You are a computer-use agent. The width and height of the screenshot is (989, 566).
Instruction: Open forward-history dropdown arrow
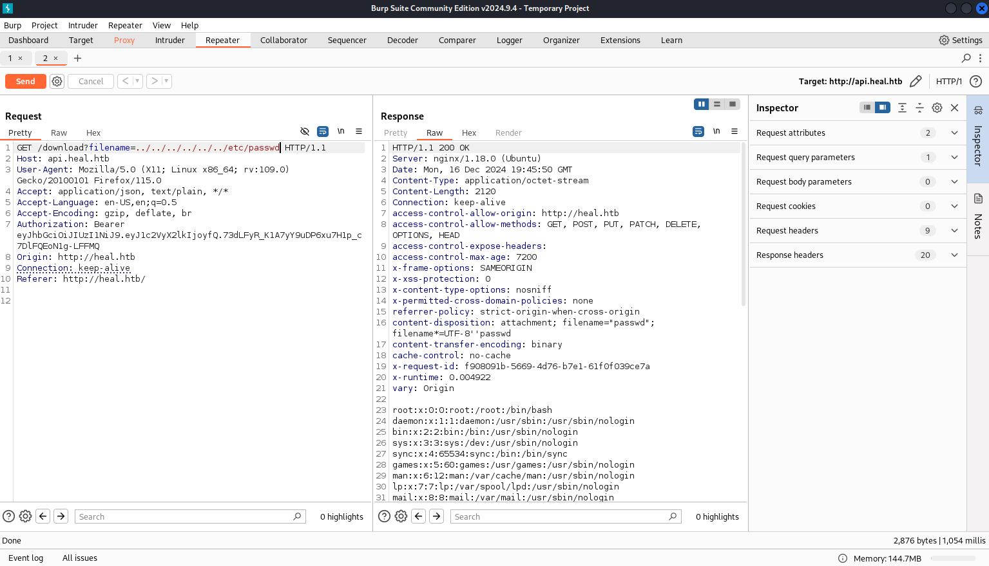click(166, 81)
